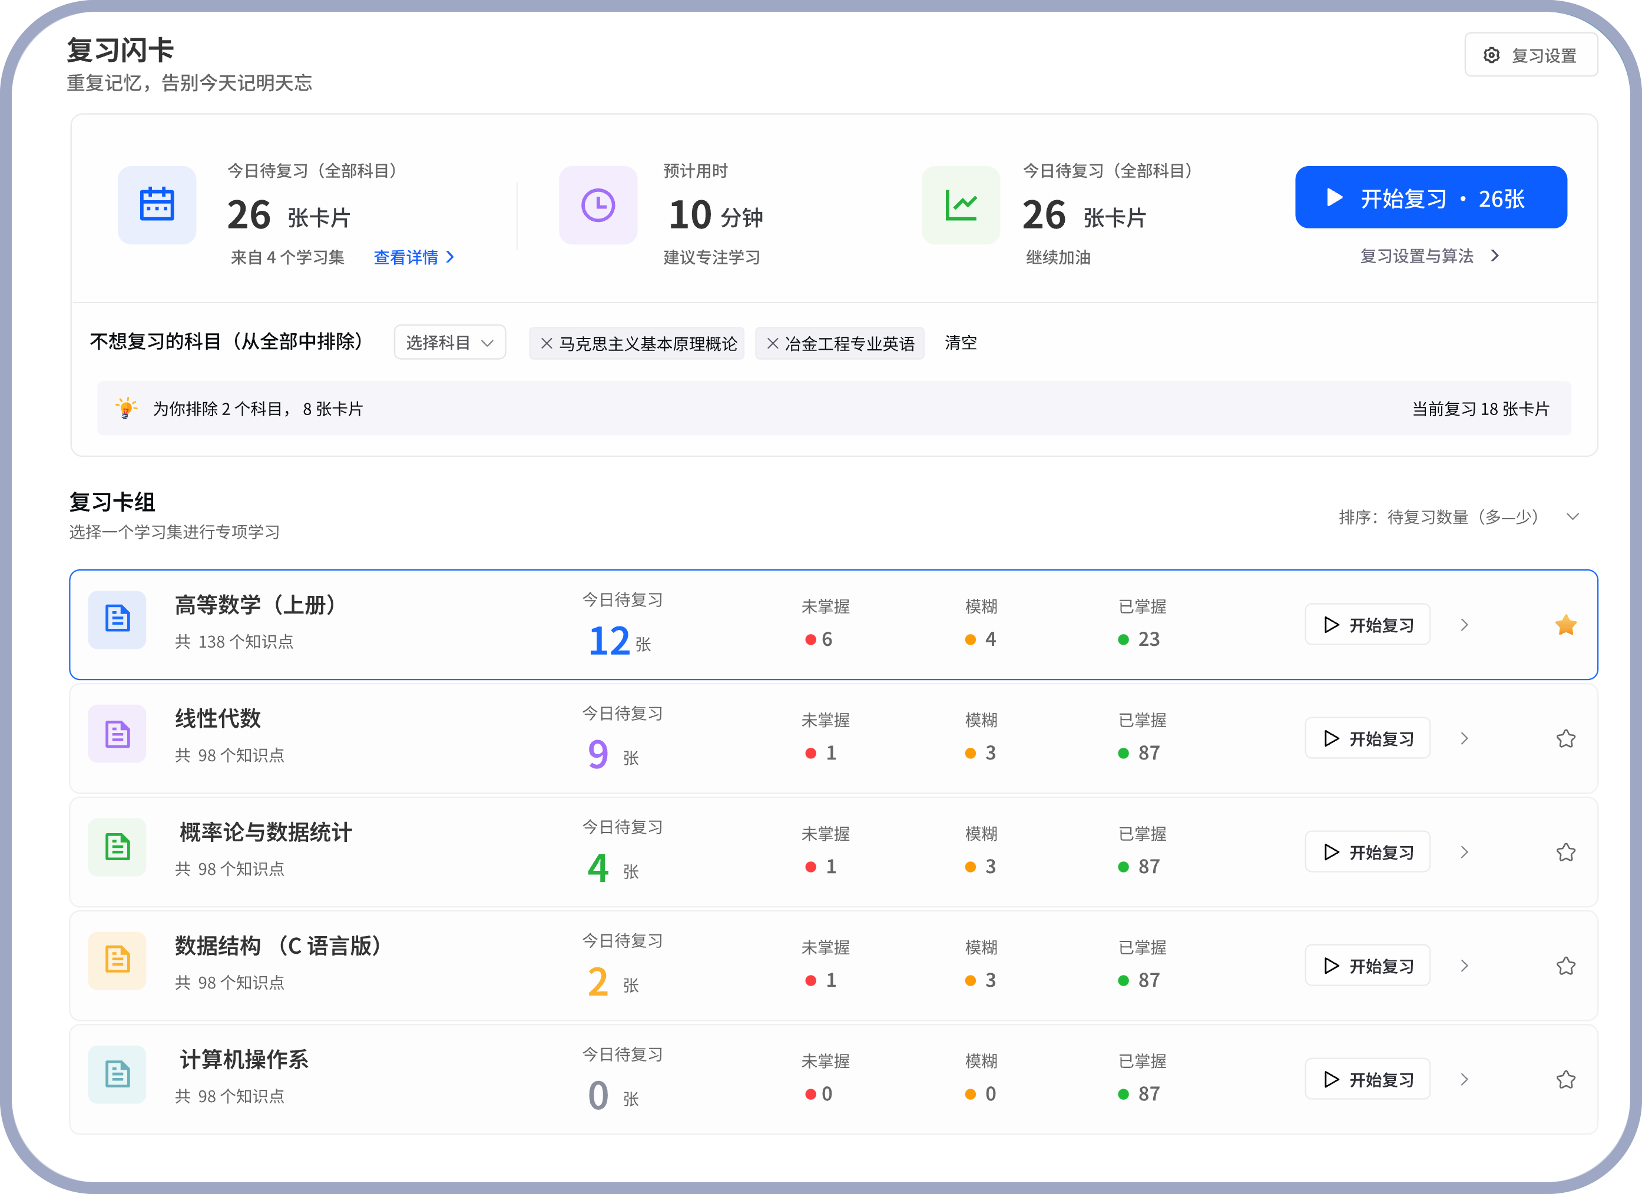
Task: Click the 9 张 due count
Action: 613,755
